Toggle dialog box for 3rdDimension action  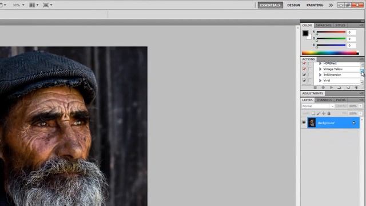coord(310,75)
